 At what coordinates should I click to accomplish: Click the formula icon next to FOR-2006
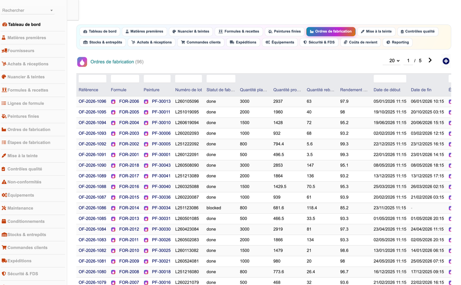113,102
